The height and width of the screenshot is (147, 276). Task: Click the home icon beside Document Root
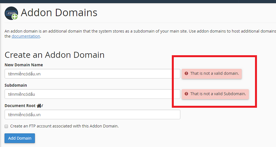click(39, 106)
